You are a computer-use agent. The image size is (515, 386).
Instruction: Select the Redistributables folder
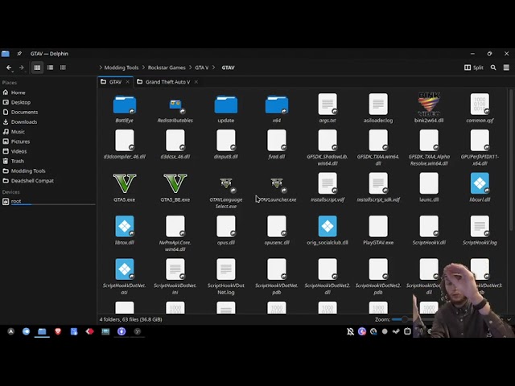tap(175, 109)
